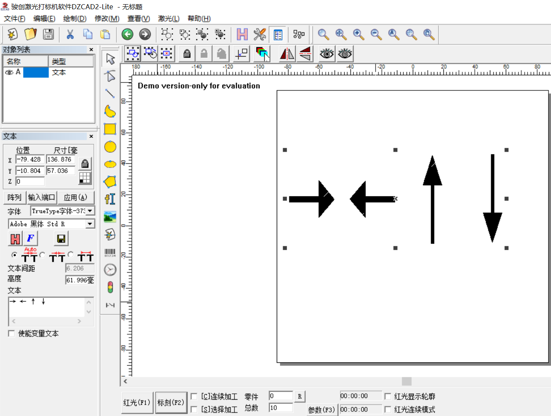Select the clock delay timer tool
This screenshot has height=416, width=551.
click(x=110, y=270)
